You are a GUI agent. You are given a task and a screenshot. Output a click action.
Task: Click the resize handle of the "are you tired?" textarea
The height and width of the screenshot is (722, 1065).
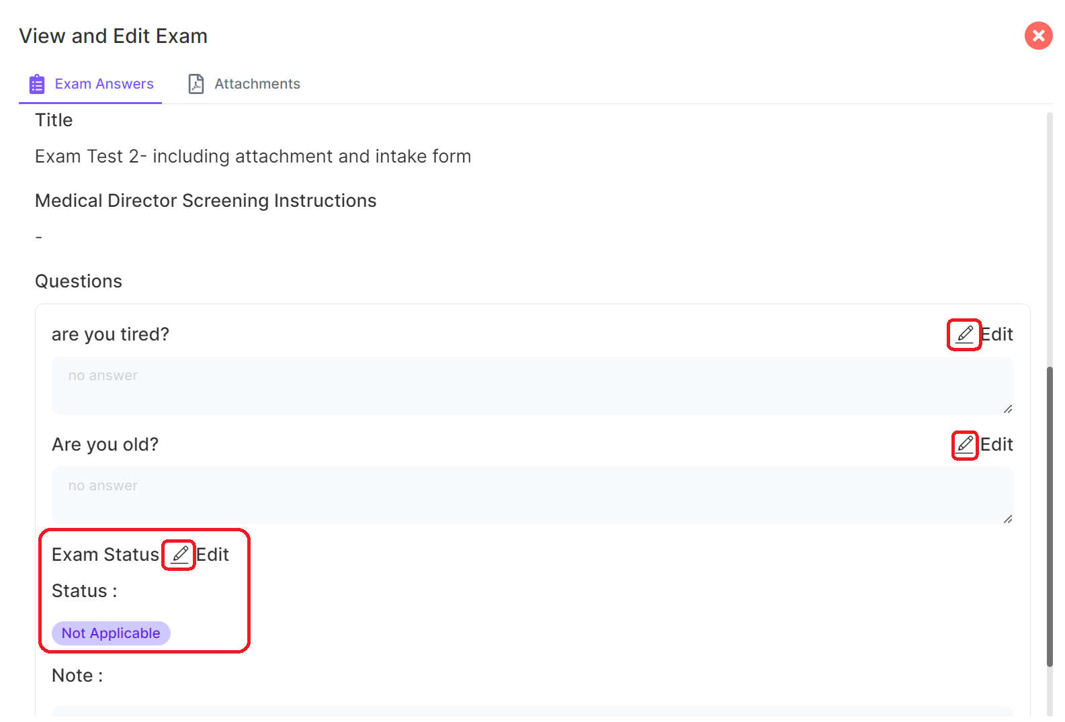click(x=1008, y=409)
